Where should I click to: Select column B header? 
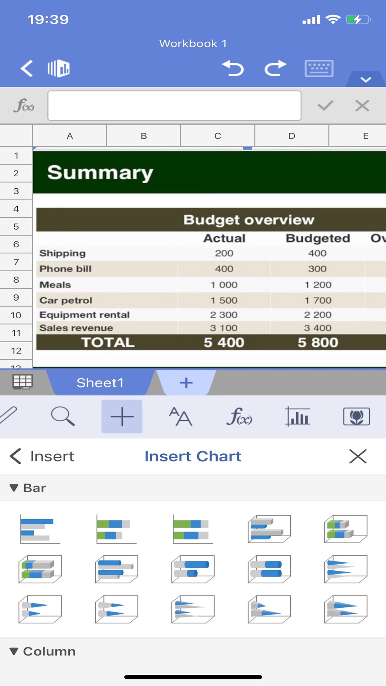click(x=144, y=135)
